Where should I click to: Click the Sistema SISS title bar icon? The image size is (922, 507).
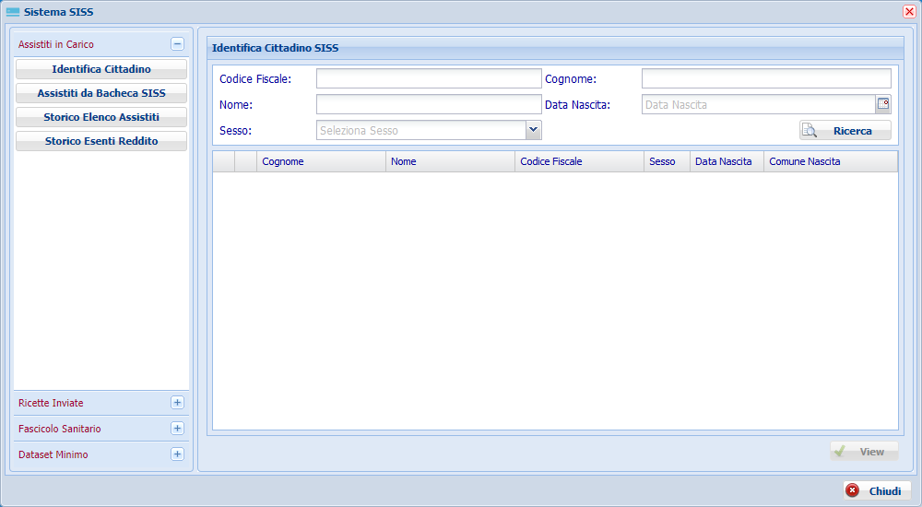coord(13,12)
